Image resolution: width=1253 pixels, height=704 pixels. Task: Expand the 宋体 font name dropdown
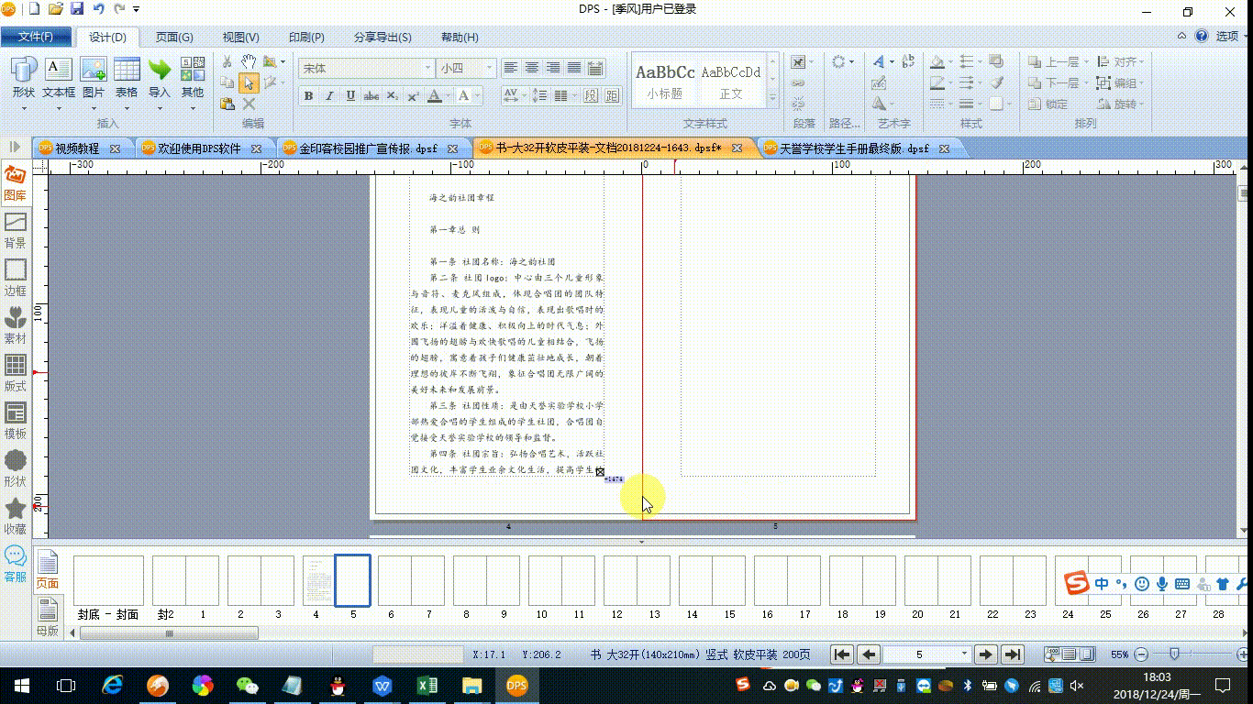tap(428, 69)
